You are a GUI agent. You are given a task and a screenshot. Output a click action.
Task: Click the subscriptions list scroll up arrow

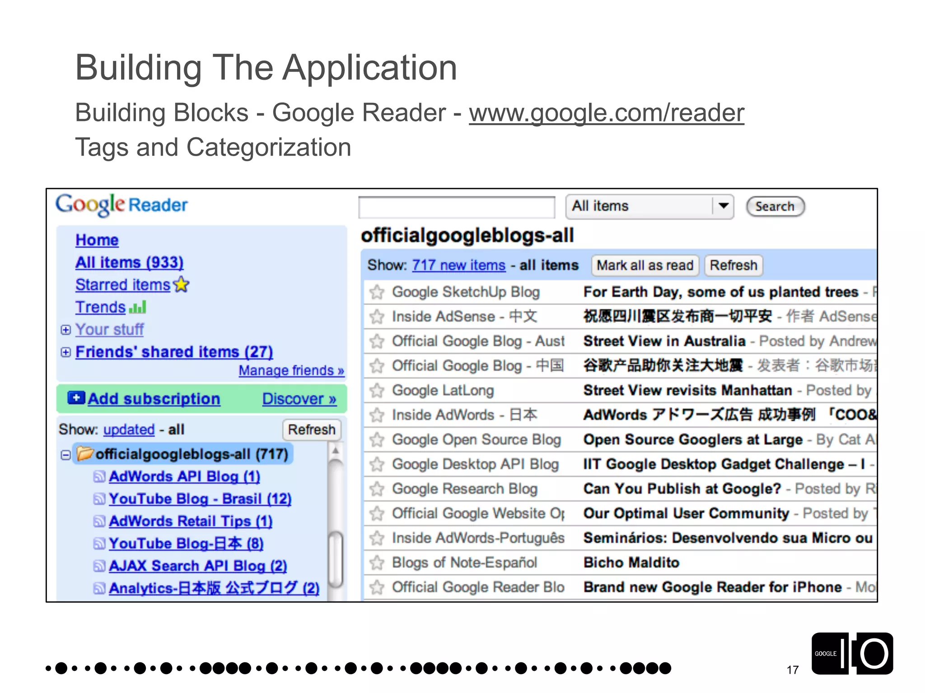[x=335, y=451]
